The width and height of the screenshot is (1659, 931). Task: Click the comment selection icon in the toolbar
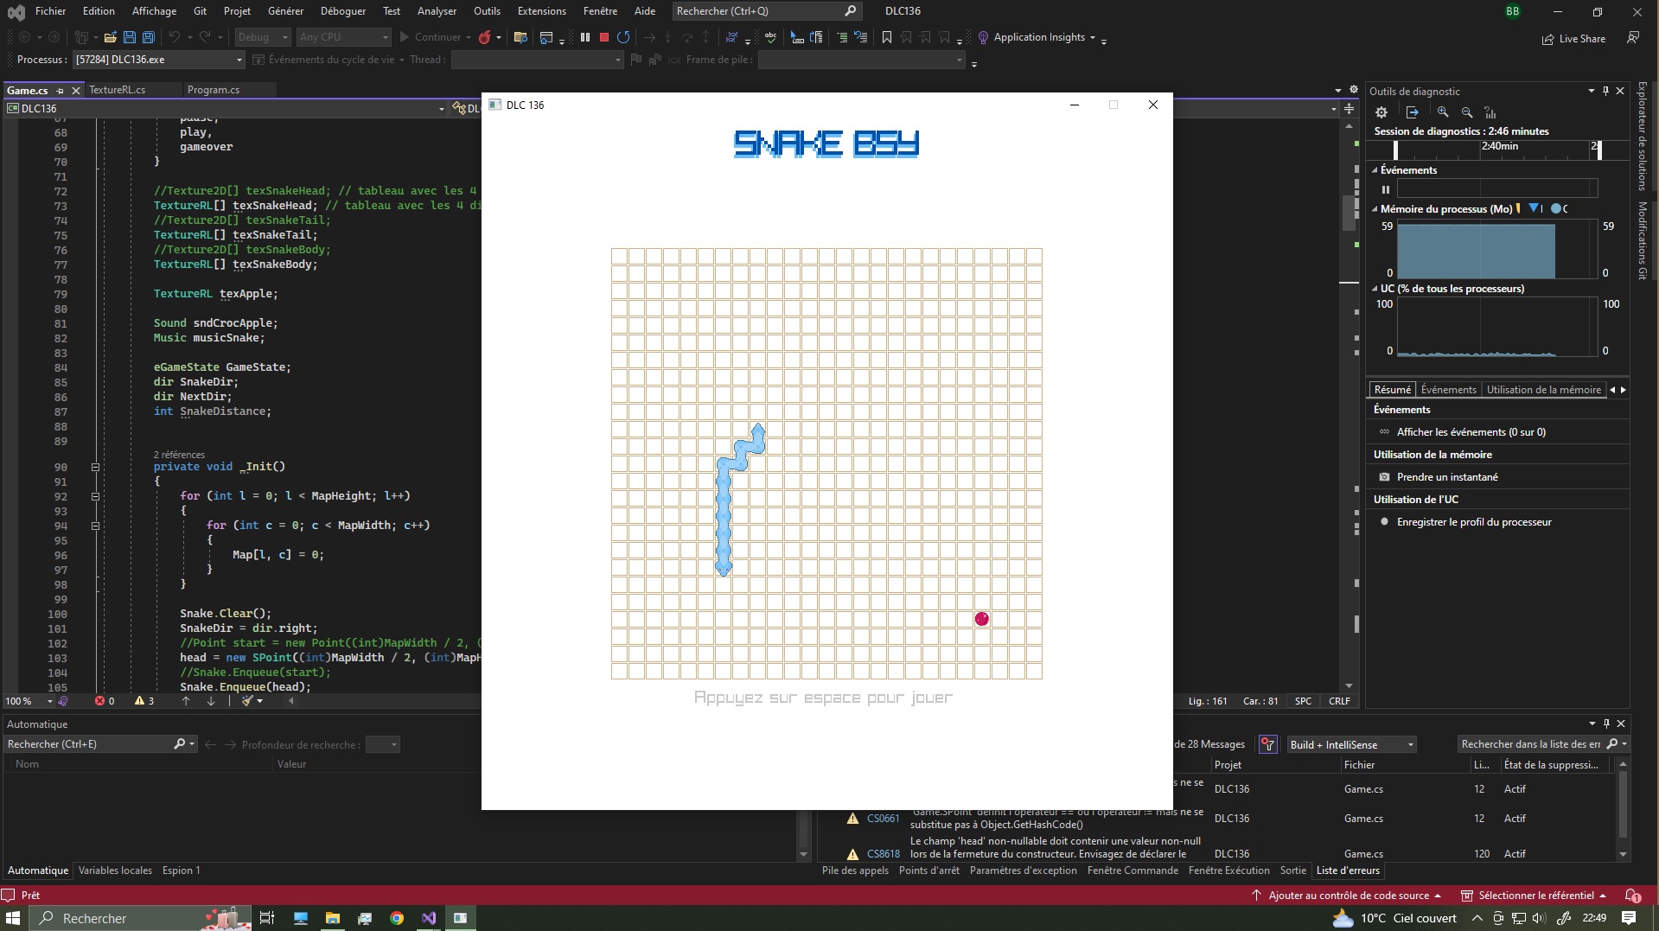click(x=842, y=37)
